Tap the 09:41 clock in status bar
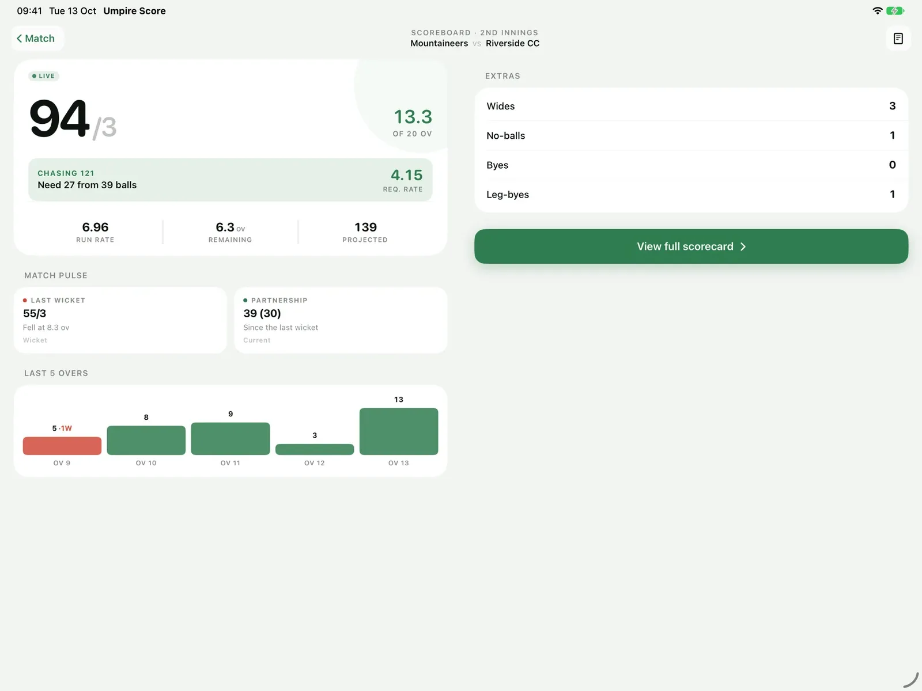Screen dimensions: 922x691 click(x=29, y=11)
